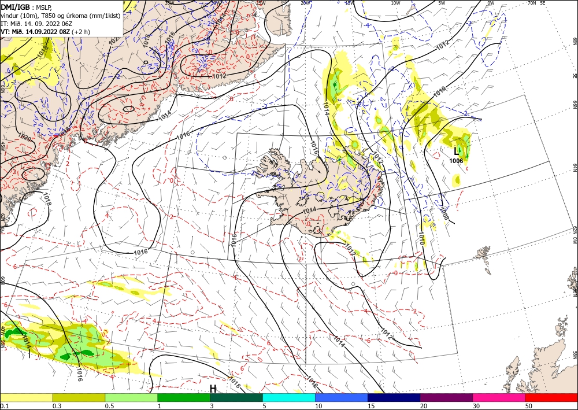Image resolution: width=578 pixels, height=410 pixels.
Task: Click the legend value "50"
Action: click(x=529, y=406)
